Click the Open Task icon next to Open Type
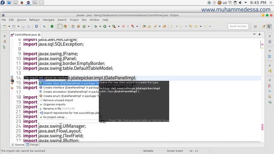274x154 pixels. coord(149,27)
